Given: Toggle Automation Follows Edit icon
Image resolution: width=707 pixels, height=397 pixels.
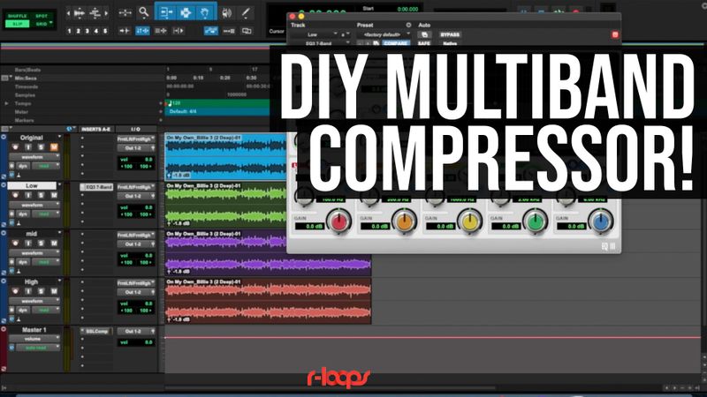Looking at the screenshot, I should pyautogui.click(x=211, y=31).
